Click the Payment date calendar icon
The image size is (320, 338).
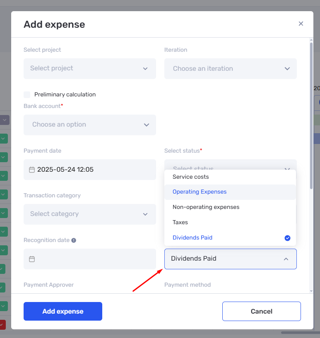pos(32,170)
